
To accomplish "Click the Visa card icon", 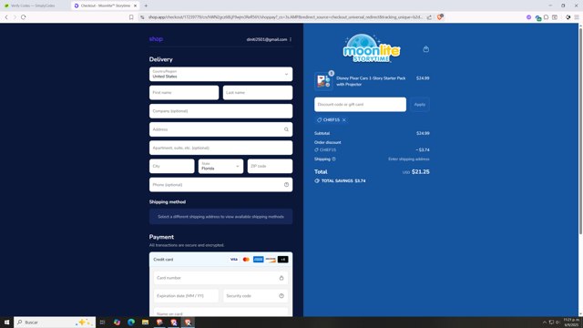I will coord(234,259).
